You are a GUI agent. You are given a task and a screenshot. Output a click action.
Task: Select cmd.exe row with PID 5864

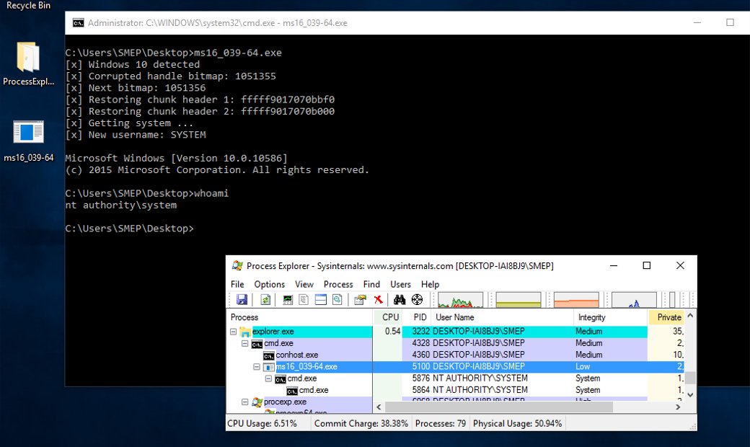(x=455, y=390)
